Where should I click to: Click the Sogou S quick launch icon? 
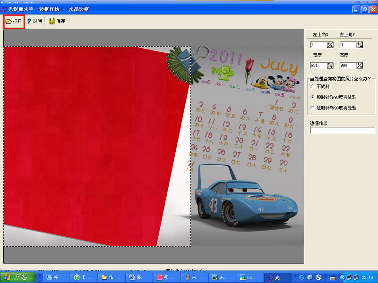pyautogui.click(x=318, y=277)
